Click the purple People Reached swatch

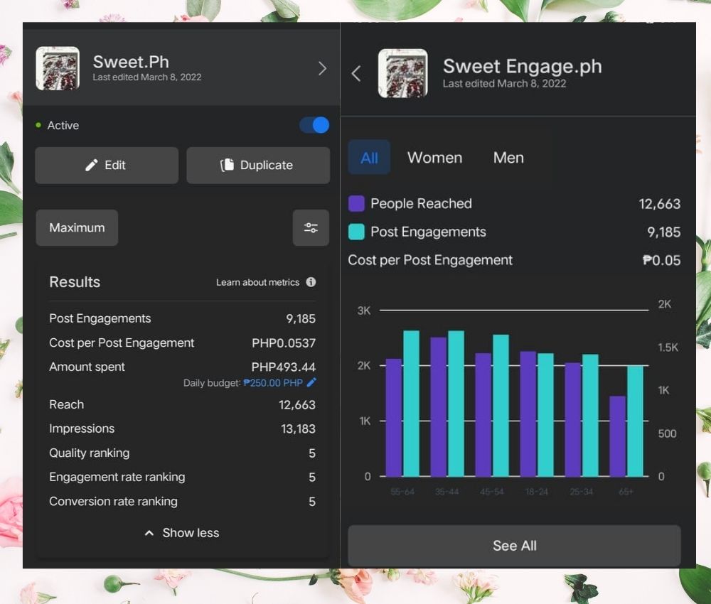(x=356, y=203)
